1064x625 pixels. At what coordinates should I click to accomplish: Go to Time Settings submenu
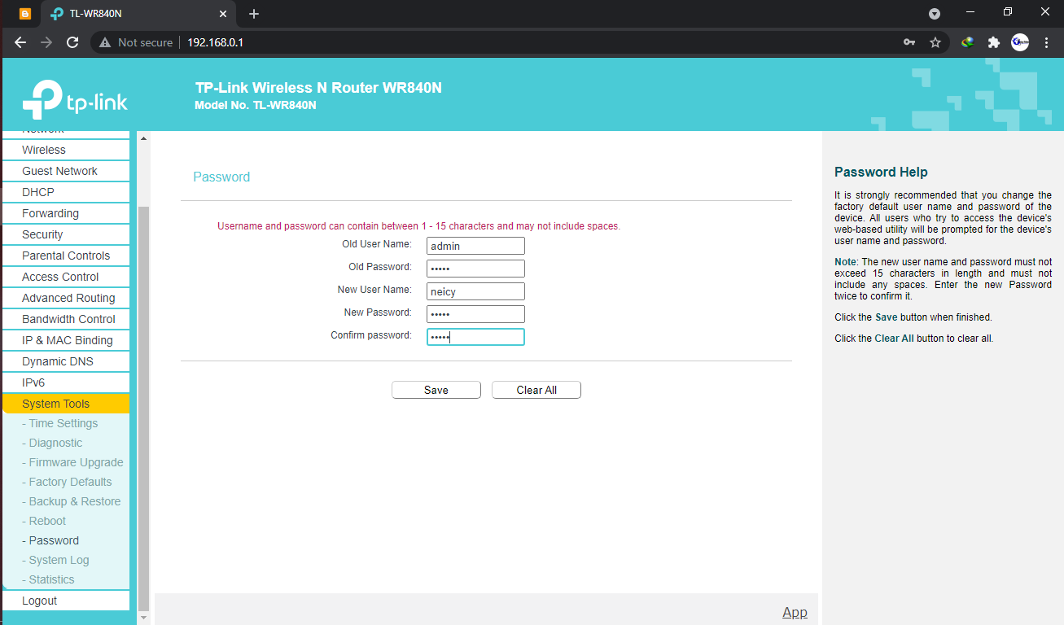point(60,423)
